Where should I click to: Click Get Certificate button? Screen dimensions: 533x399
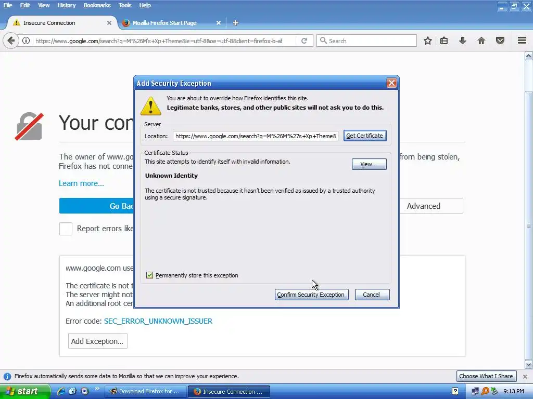[365, 136]
